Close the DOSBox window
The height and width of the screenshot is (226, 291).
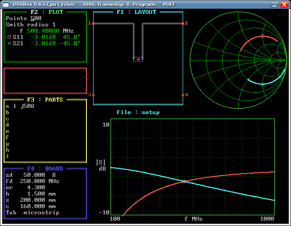pyautogui.click(x=284, y=4)
